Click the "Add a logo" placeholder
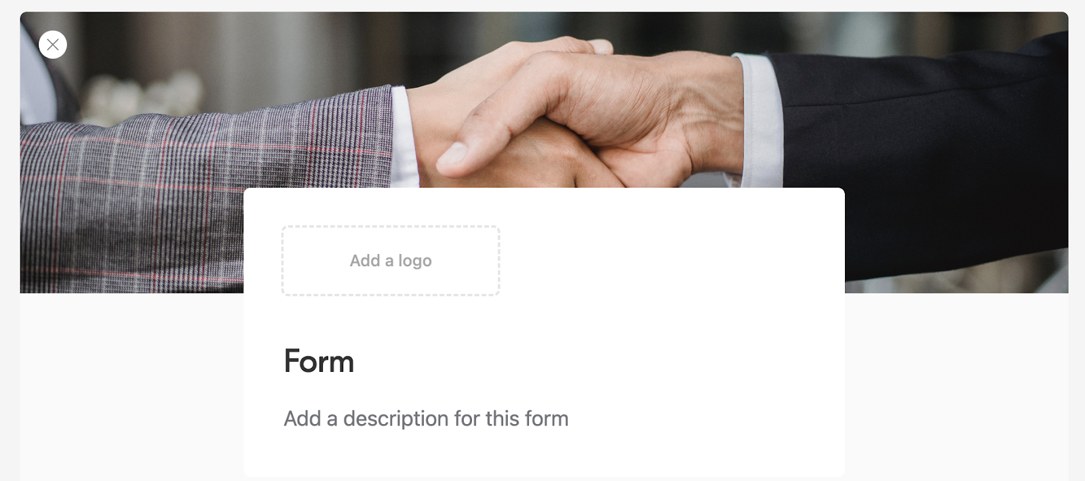 391,261
